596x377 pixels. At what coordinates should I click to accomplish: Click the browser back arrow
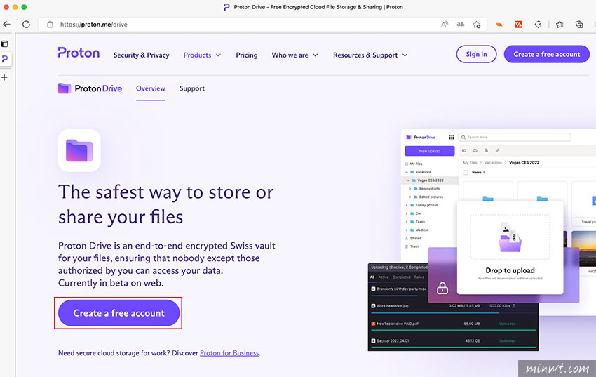[6, 24]
